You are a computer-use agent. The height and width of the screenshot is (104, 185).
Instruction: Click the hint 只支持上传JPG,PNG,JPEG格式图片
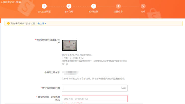(77, 55)
